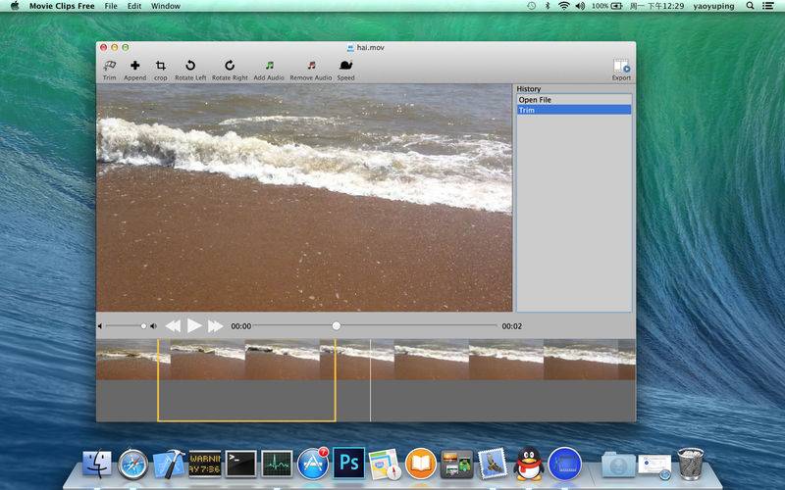Click the Add Audio icon
This screenshot has height=490, width=785.
pyautogui.click(x=269, y=66)
